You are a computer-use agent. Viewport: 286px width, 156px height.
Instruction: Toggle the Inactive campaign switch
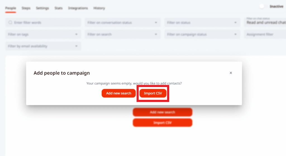coord(263,6)
